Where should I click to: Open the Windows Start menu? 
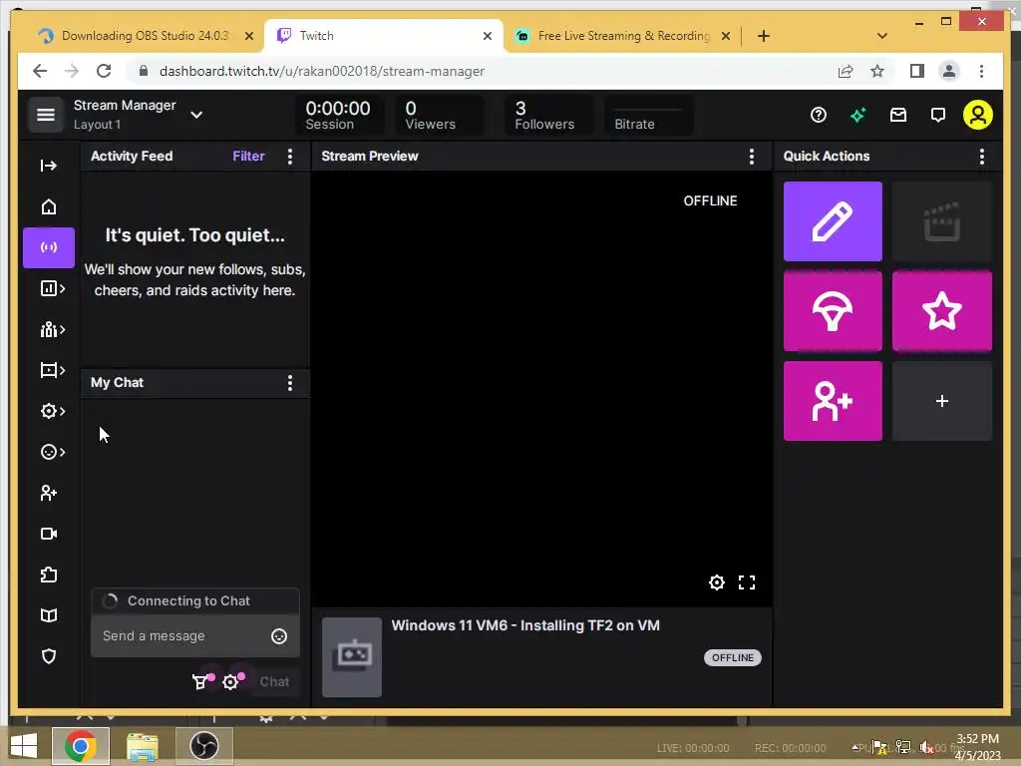tap(24, 746)
